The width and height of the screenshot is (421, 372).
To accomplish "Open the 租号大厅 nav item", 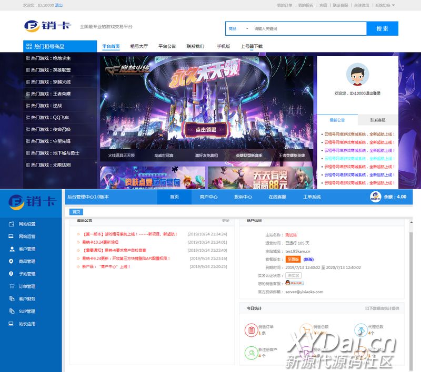I will (139, 46).
